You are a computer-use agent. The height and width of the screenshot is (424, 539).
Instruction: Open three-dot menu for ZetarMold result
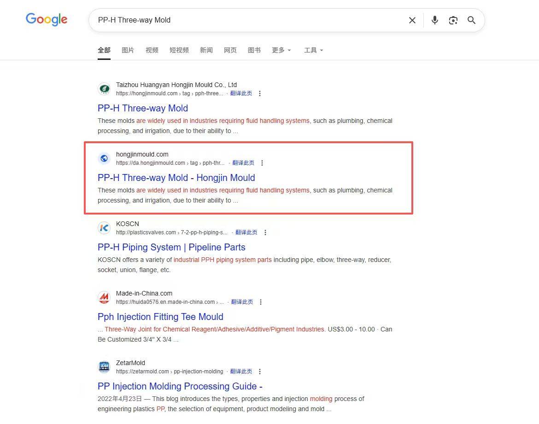[260, 372]
